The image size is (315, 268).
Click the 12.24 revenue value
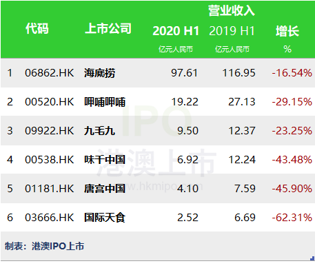(242, 160)
